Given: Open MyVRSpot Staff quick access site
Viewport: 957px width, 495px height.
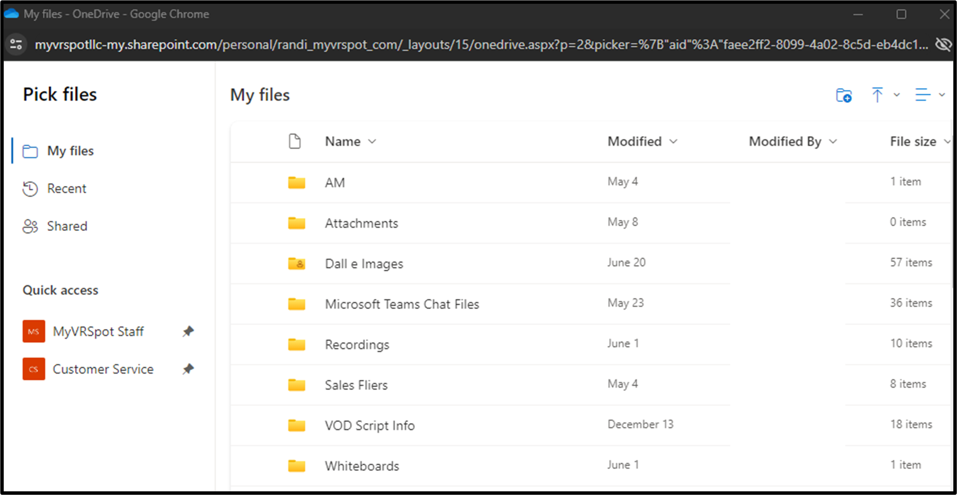Looking at the screenshot, I should pyautogui.click(x=98, y=331).
